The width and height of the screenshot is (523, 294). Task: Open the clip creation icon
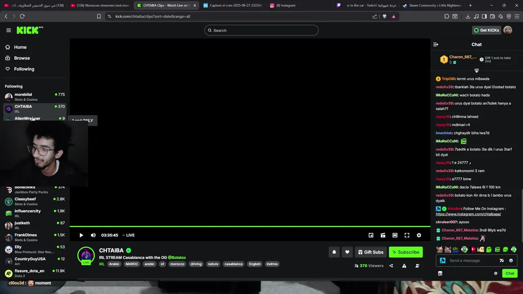click(383, 235)
